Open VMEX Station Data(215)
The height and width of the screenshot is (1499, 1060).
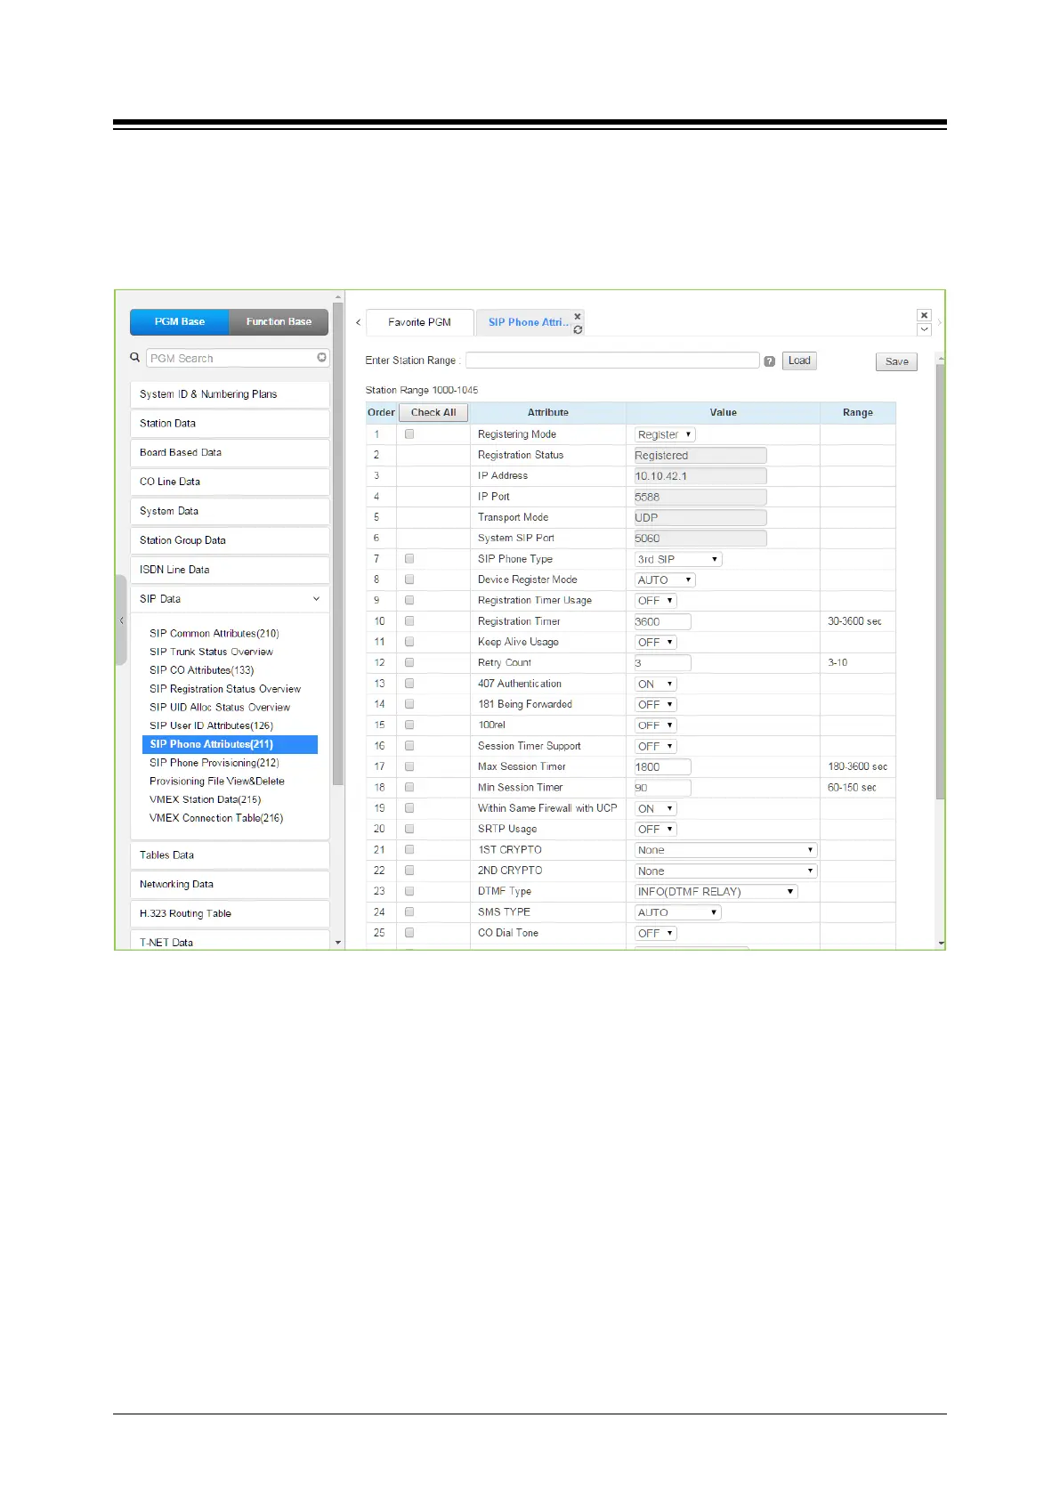click(206, 799)
